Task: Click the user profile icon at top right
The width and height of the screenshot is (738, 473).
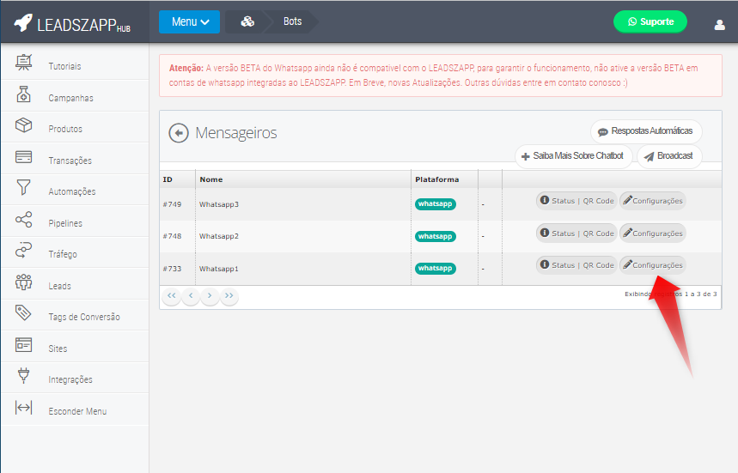Action: point(719,24)
